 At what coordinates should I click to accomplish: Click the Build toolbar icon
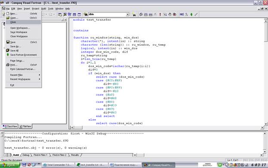[146, 15]
